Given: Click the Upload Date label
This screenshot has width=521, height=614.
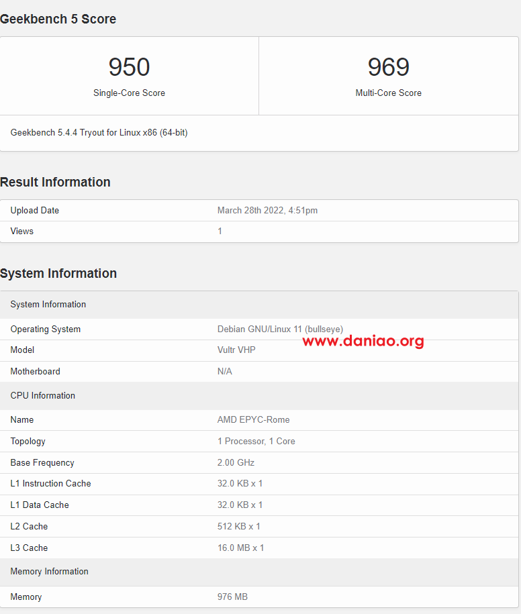Looking at the screenshot, I should [35, 210].
